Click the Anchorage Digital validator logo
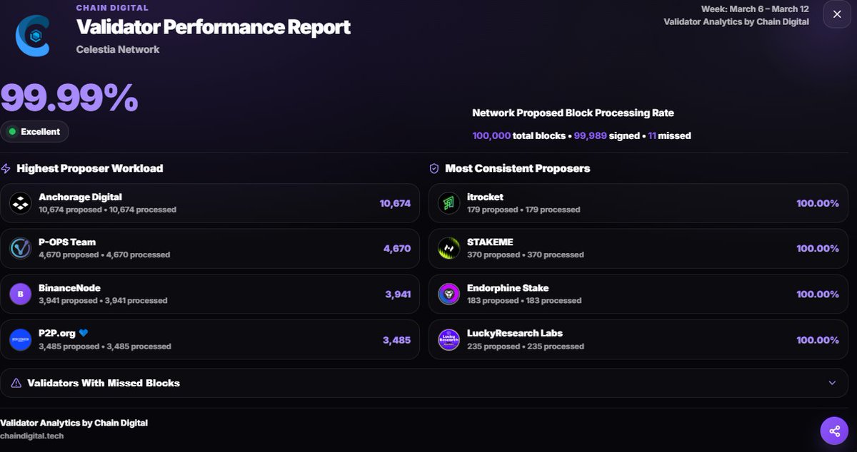This screenshot has width=857, height=452. click(20, 203)
